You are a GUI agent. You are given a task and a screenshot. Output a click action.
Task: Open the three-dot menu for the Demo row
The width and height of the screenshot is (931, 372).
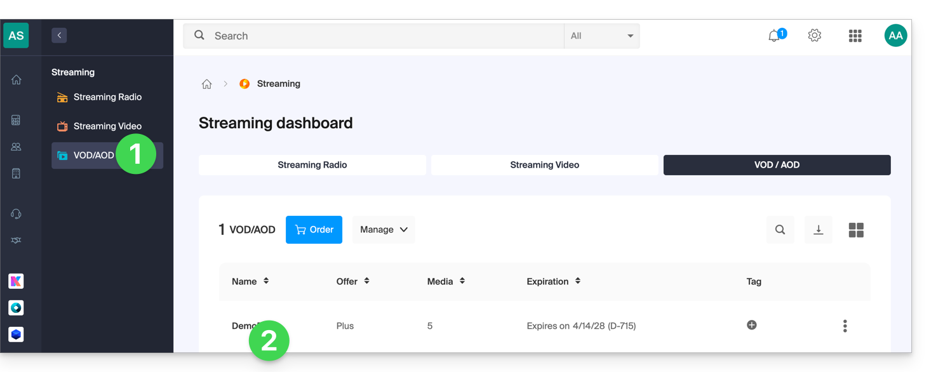click(x=845, y=326)
